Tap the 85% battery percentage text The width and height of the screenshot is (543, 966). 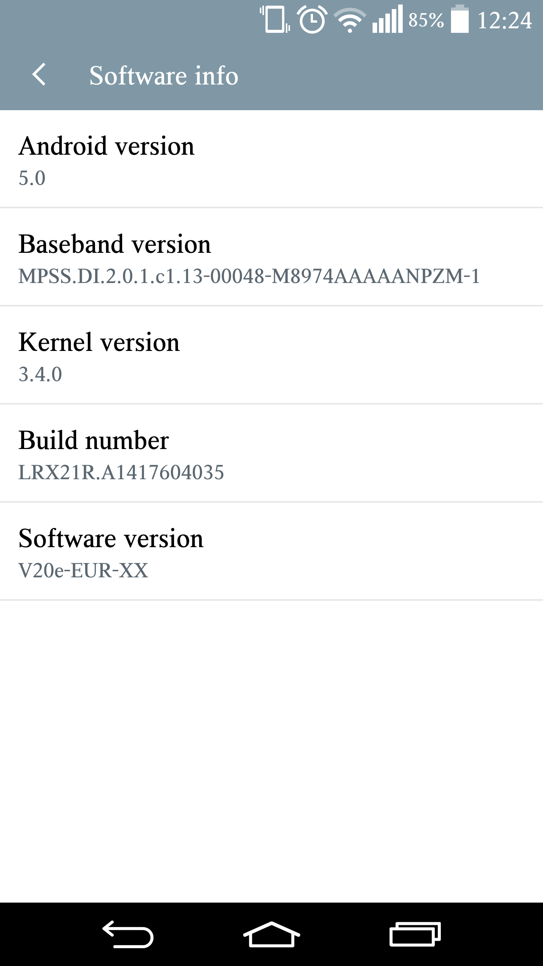[426, 20]
